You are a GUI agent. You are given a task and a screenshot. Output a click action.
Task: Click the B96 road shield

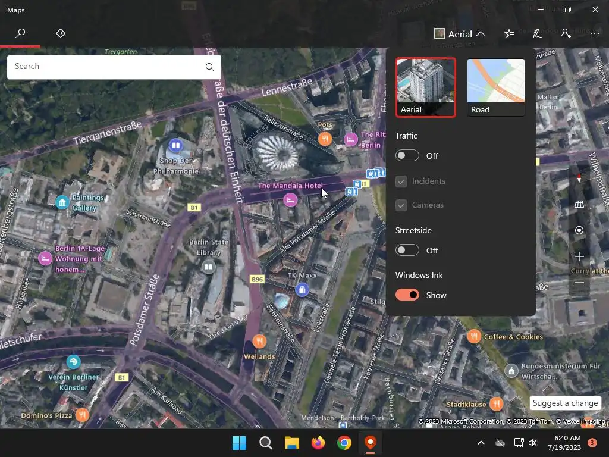click(257, 280)
